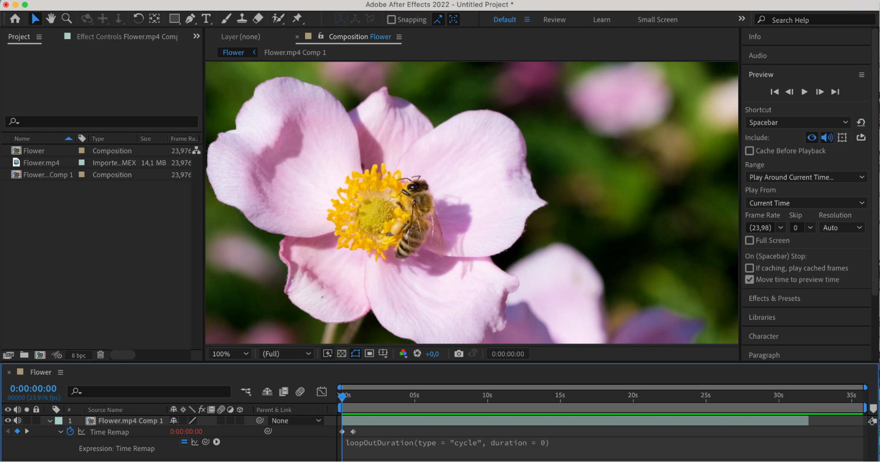Switch to the Review workspace
The image size is (880, 462).
coord(554,20)
